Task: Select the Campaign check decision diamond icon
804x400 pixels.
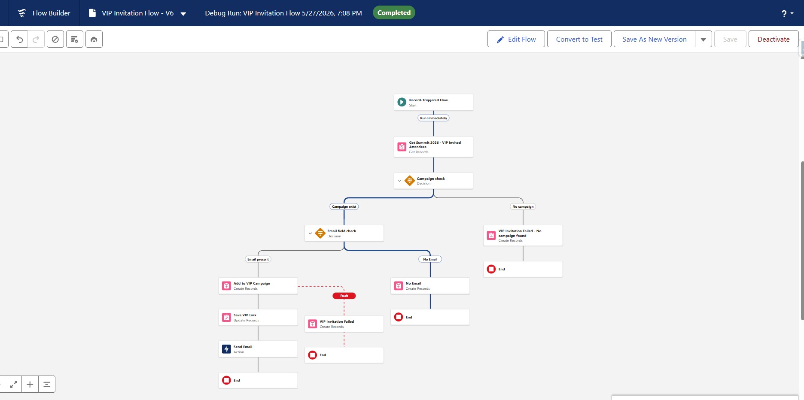Action: coord(410,181)
